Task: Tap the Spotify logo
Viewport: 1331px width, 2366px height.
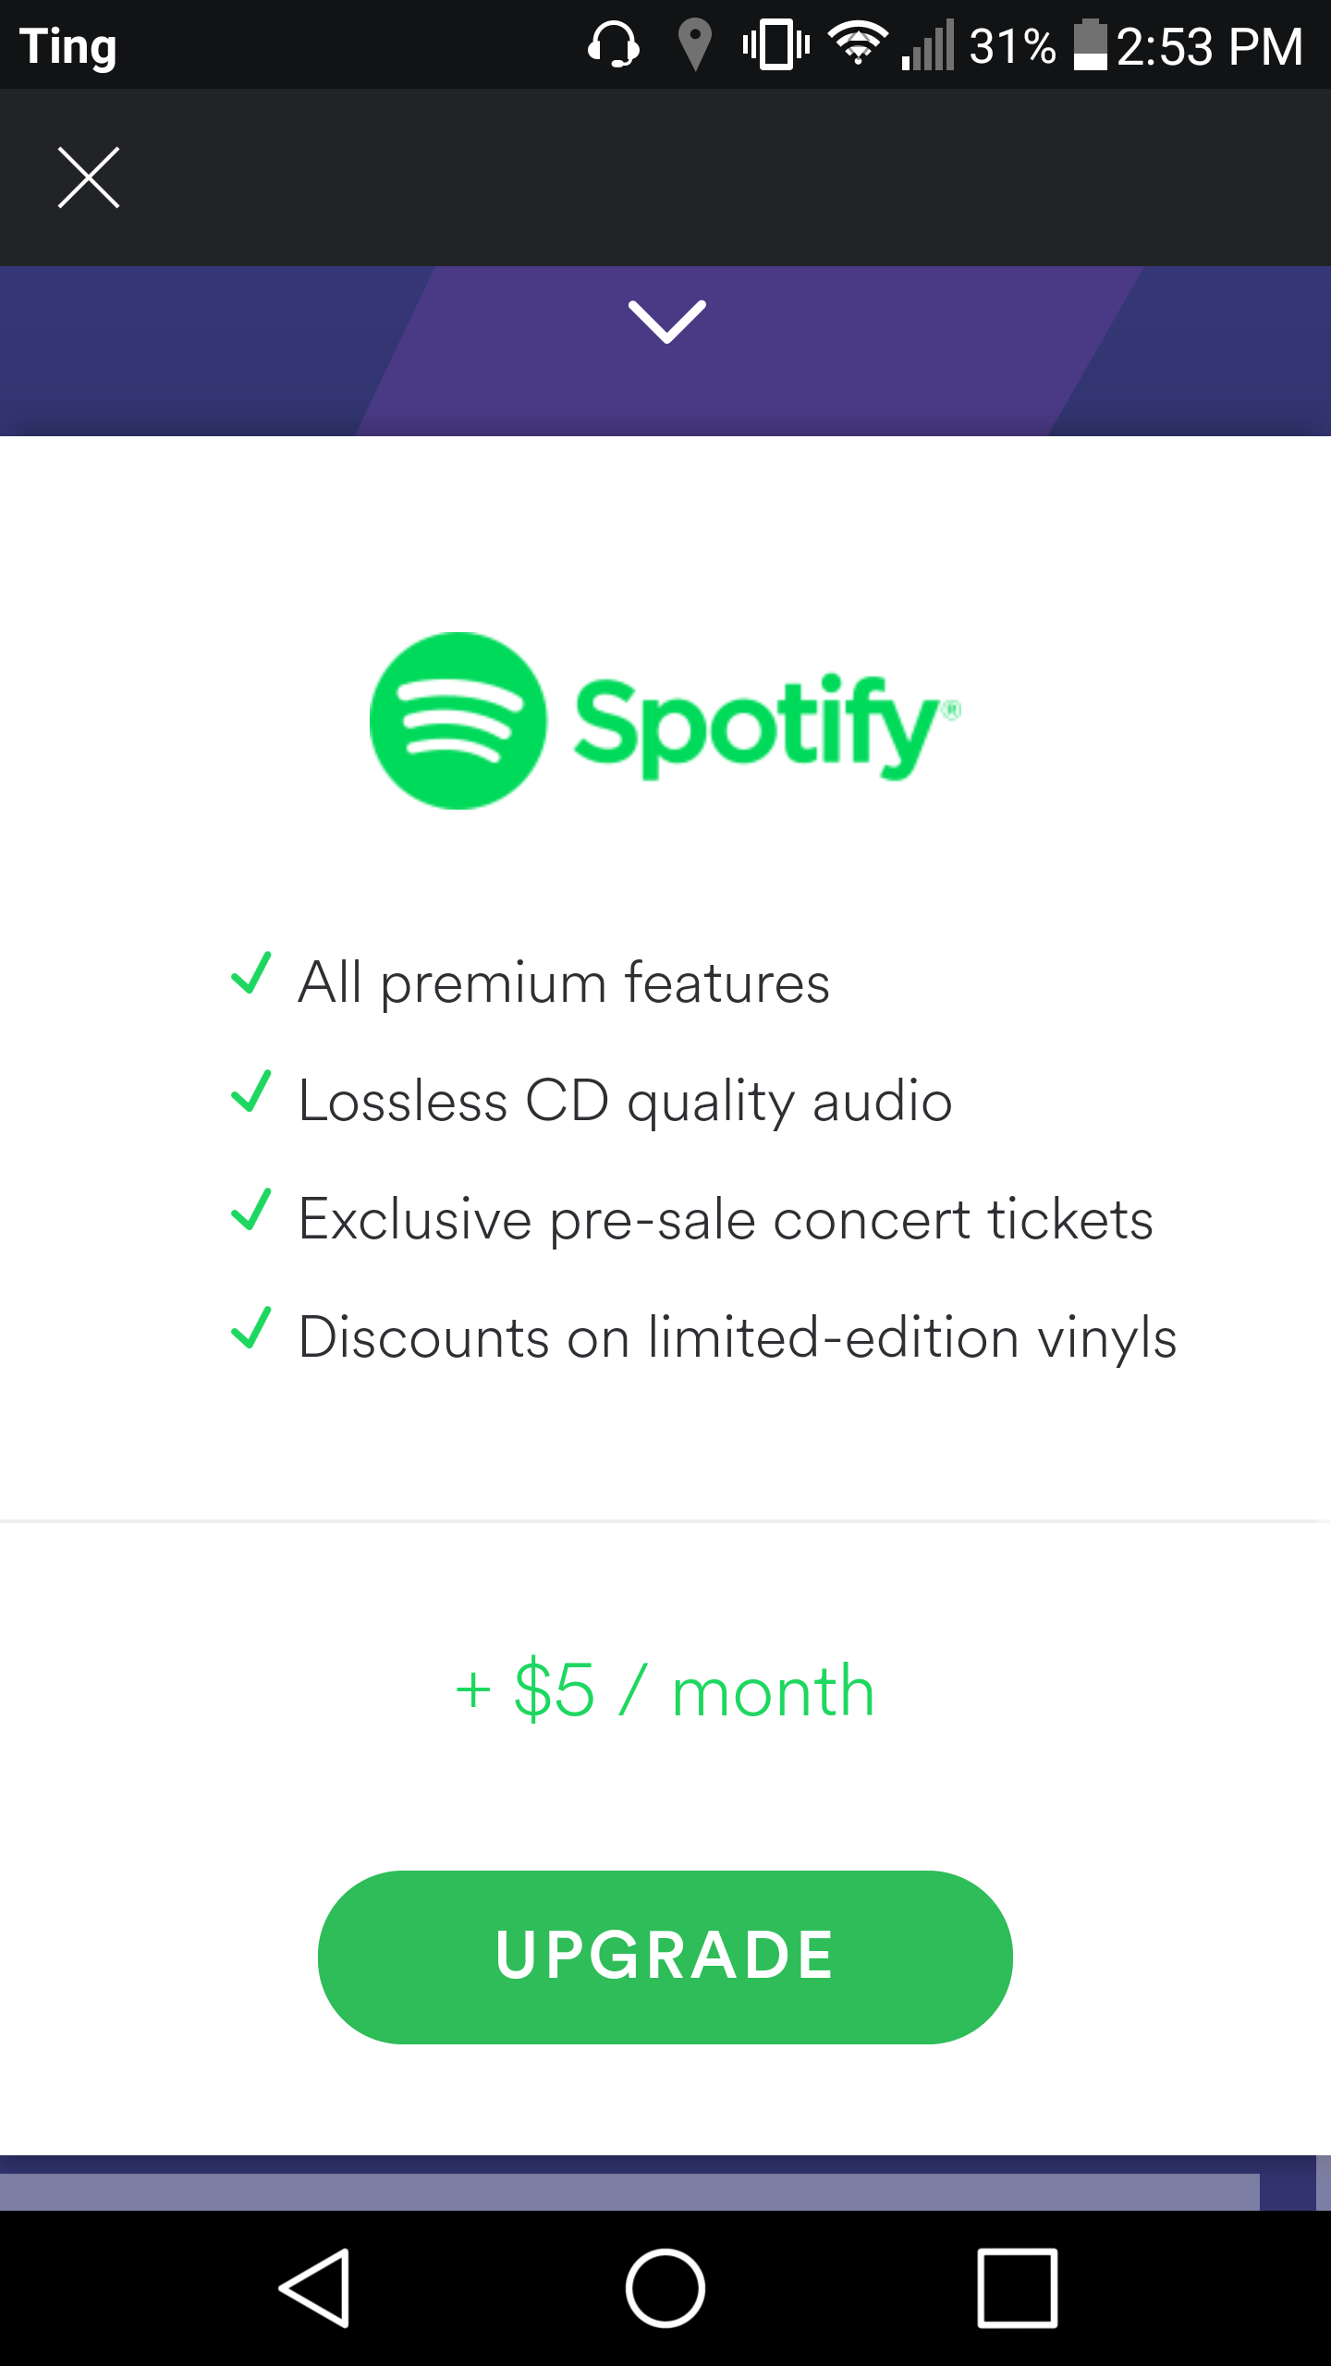Action: (x=665, y=722)
